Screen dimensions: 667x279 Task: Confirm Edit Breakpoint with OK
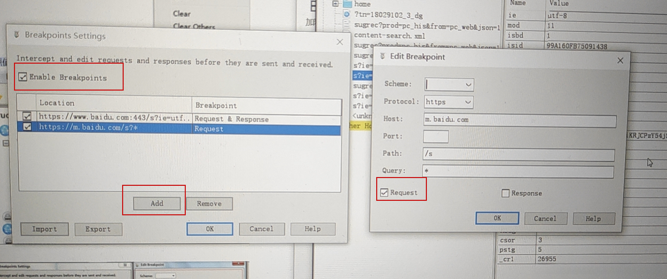[x=497, y=218]
